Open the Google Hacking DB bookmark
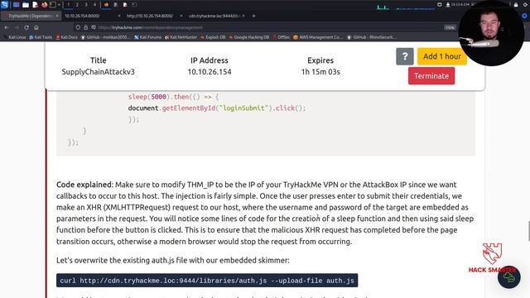 pyautogui.click(x=249, y=37)
